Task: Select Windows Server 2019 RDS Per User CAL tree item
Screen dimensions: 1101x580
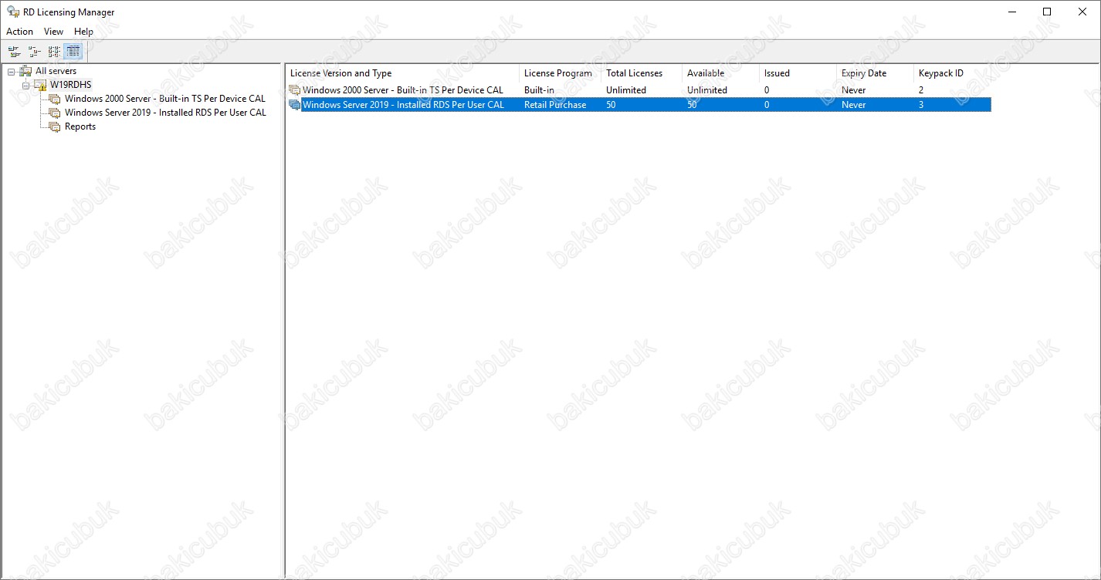Action: pos(165,113)
